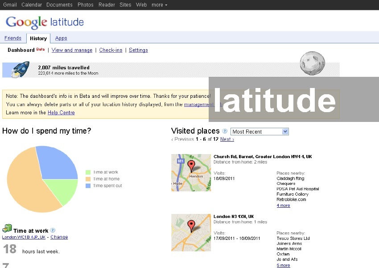Open Calendar from the top bar
379x268 pixels.
32,5
